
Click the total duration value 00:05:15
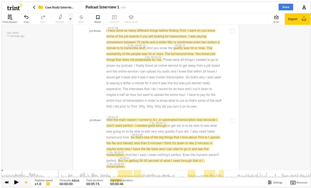pos(93,184)
